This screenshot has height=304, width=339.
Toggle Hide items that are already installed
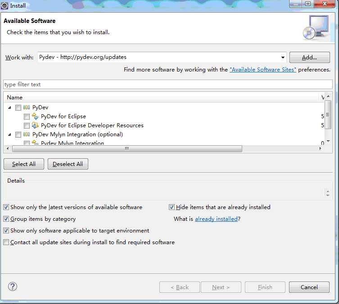coord(172,207)
